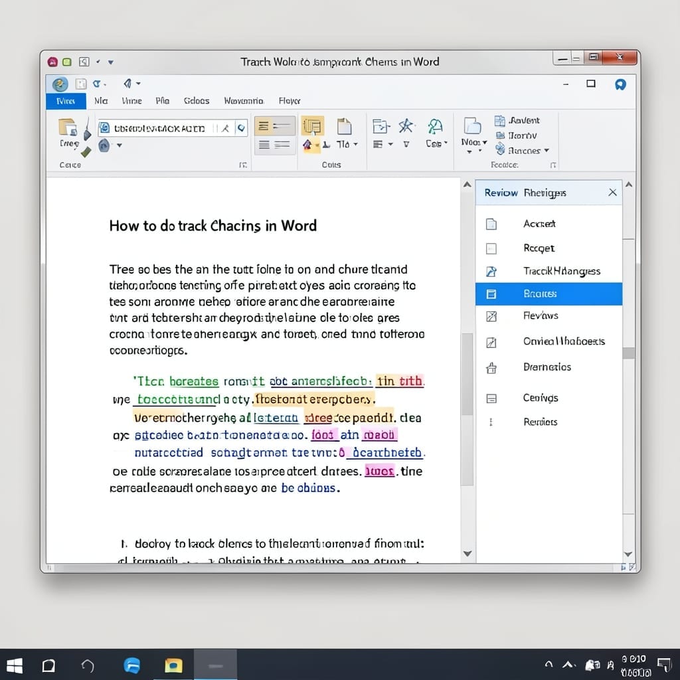Click the lock-like icon beside 'Drerneios'
The width and height of the screenshot is (680, 680).
click(491, 368)
